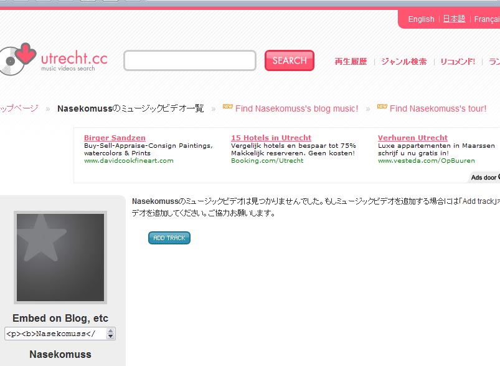Switch language to 日本語
The width and height of the screenshot is (500, 366).
tap(454, 19)
